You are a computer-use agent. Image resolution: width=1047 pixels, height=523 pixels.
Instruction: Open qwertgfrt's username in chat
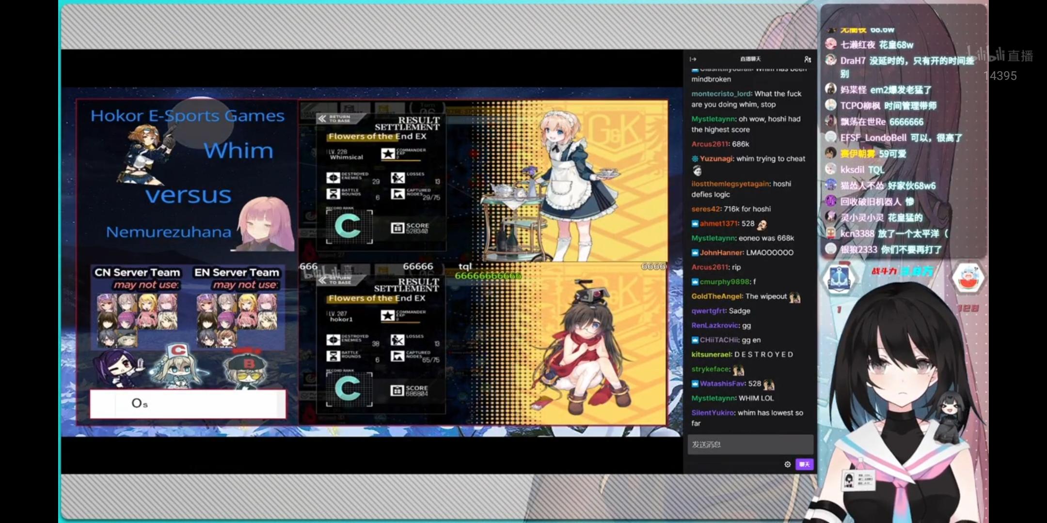coord(708,311)
